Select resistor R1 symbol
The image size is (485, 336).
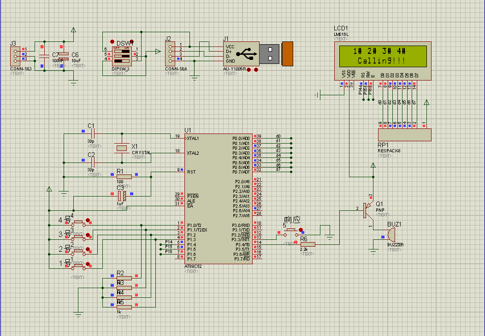pos(124,177)
